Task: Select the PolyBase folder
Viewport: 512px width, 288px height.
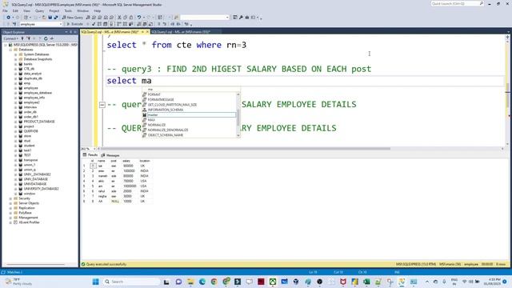Action: [x=25, y=213]
